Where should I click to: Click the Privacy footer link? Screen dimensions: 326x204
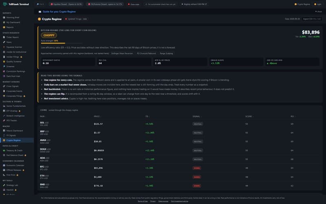(153, 201)
